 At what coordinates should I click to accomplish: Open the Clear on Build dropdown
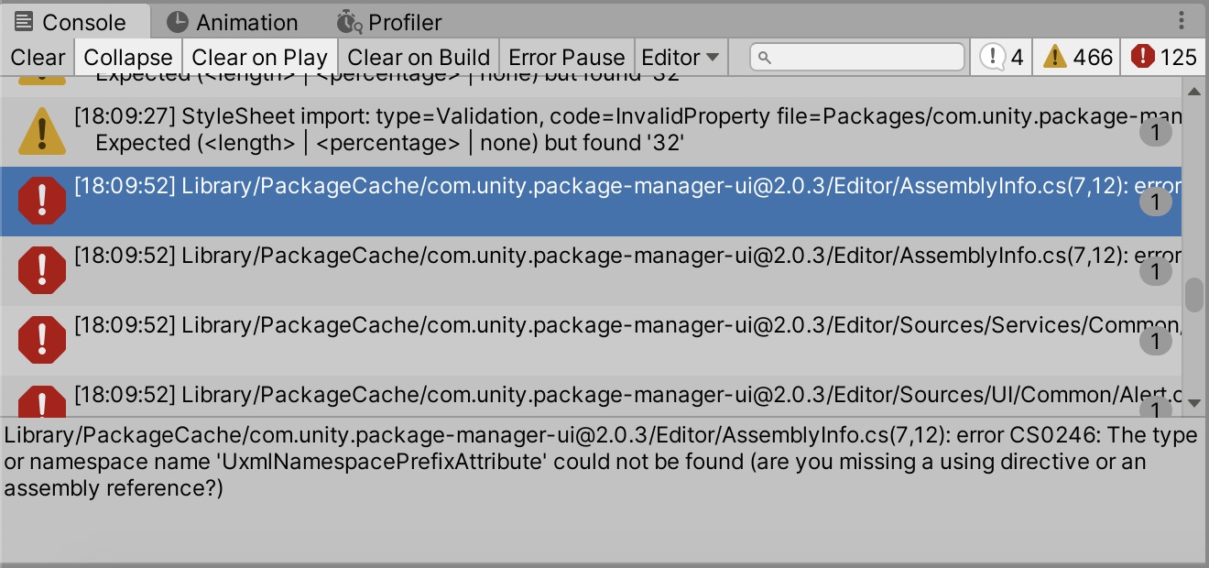pos(419,56)
